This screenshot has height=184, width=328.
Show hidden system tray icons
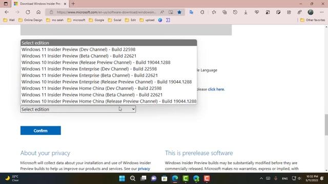261,178
